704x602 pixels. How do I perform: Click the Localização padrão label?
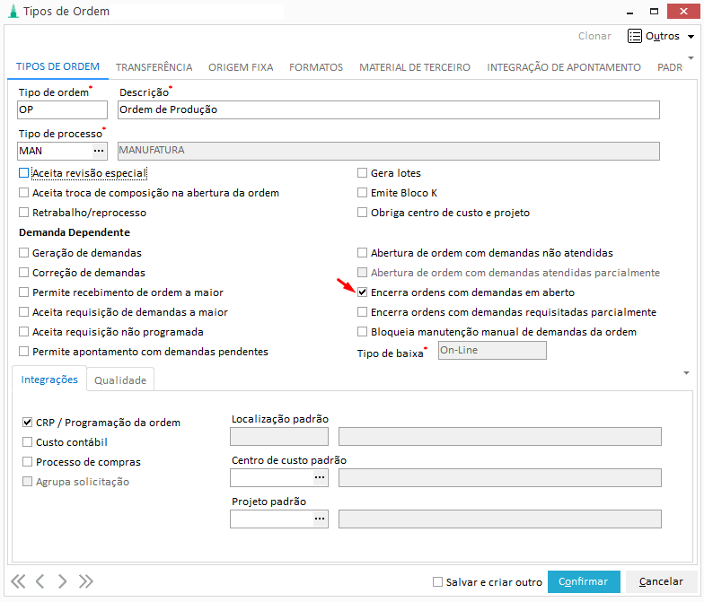click(x=280, y=419)
